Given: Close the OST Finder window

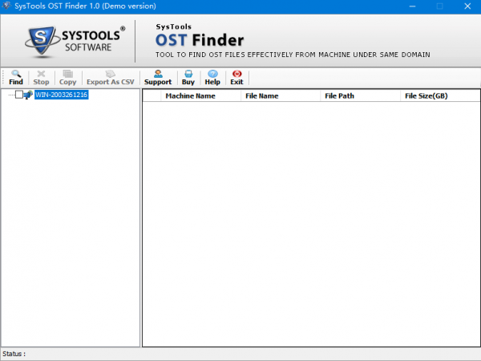Looking at the screenshot, I should (467, 6).
